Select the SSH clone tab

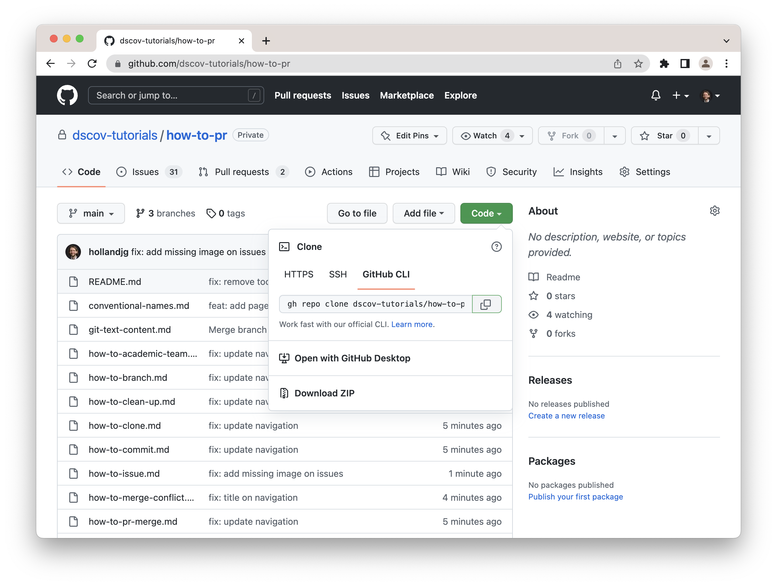pos(338,274)
